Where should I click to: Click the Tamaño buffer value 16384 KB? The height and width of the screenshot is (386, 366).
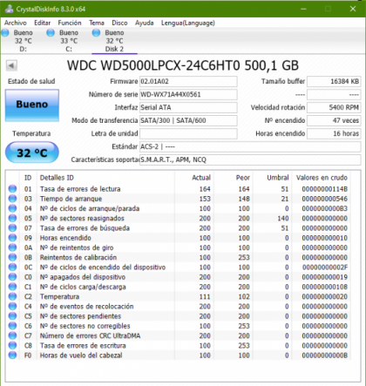tap(334, 81)
